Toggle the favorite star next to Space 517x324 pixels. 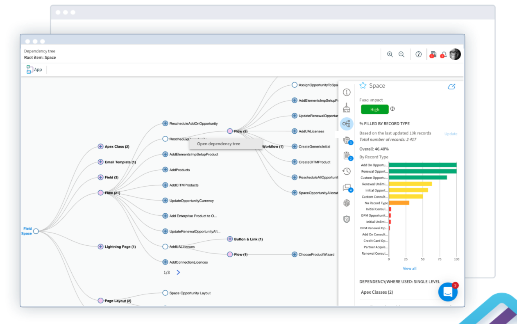tap(363, 85)
